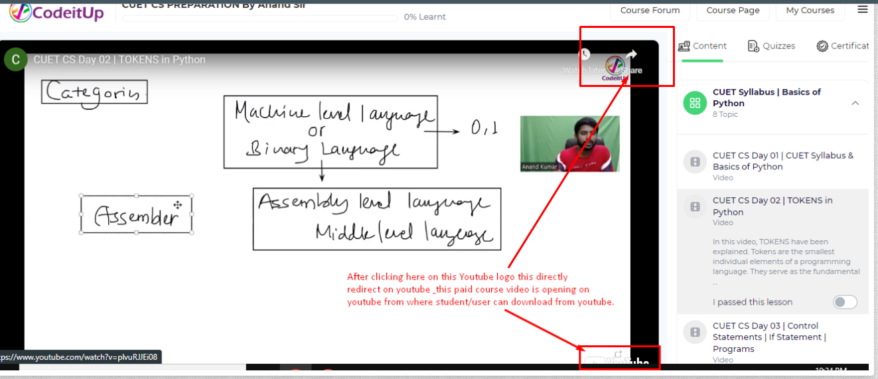The width and height of the screenshot is (878, 379).
Task: Open the Course Forum button
Action: 650,11
